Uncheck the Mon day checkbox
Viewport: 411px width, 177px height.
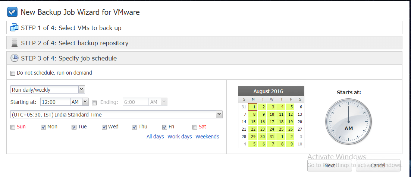[43, 127]
